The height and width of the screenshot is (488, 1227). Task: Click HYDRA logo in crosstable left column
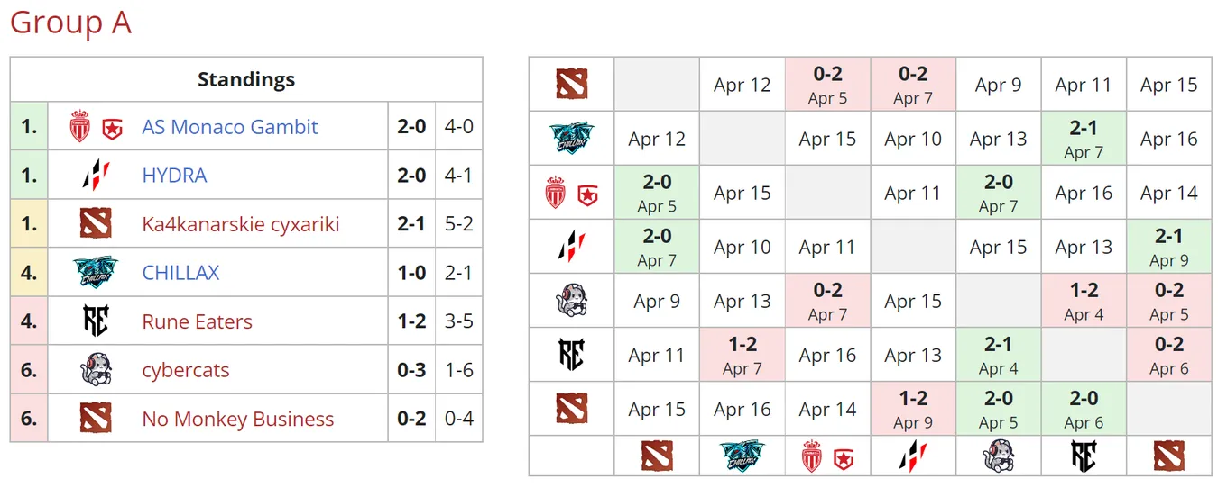pos(572,247)
